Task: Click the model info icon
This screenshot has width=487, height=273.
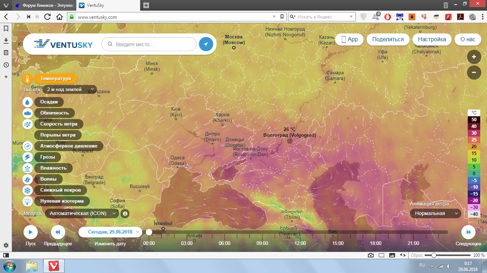Action: [x=125, y=214]
